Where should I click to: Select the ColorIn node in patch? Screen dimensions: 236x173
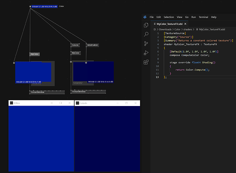pos(75,45)
